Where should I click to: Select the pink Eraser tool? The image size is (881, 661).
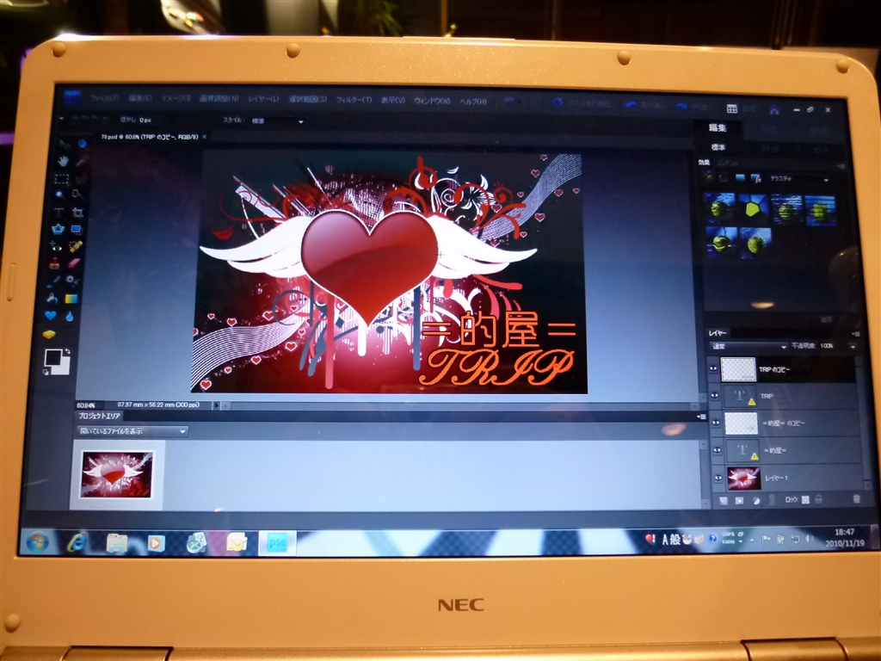[x=74, y=263]
